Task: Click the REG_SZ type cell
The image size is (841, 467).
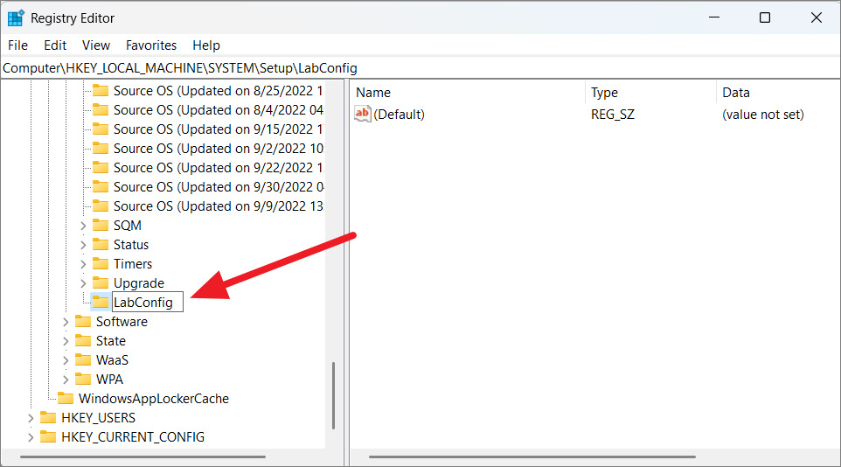Action: pyautogui.click(x=613, y=115)
